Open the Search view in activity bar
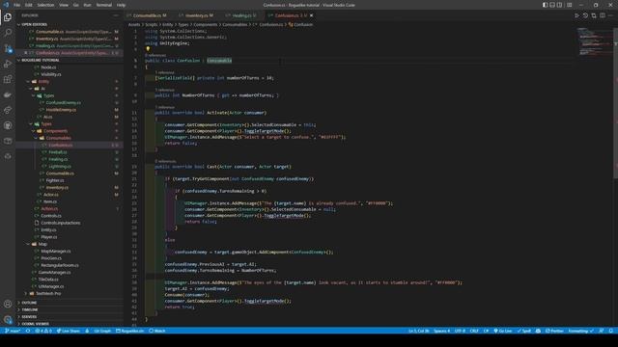618x347 pixels. [8, 33]
